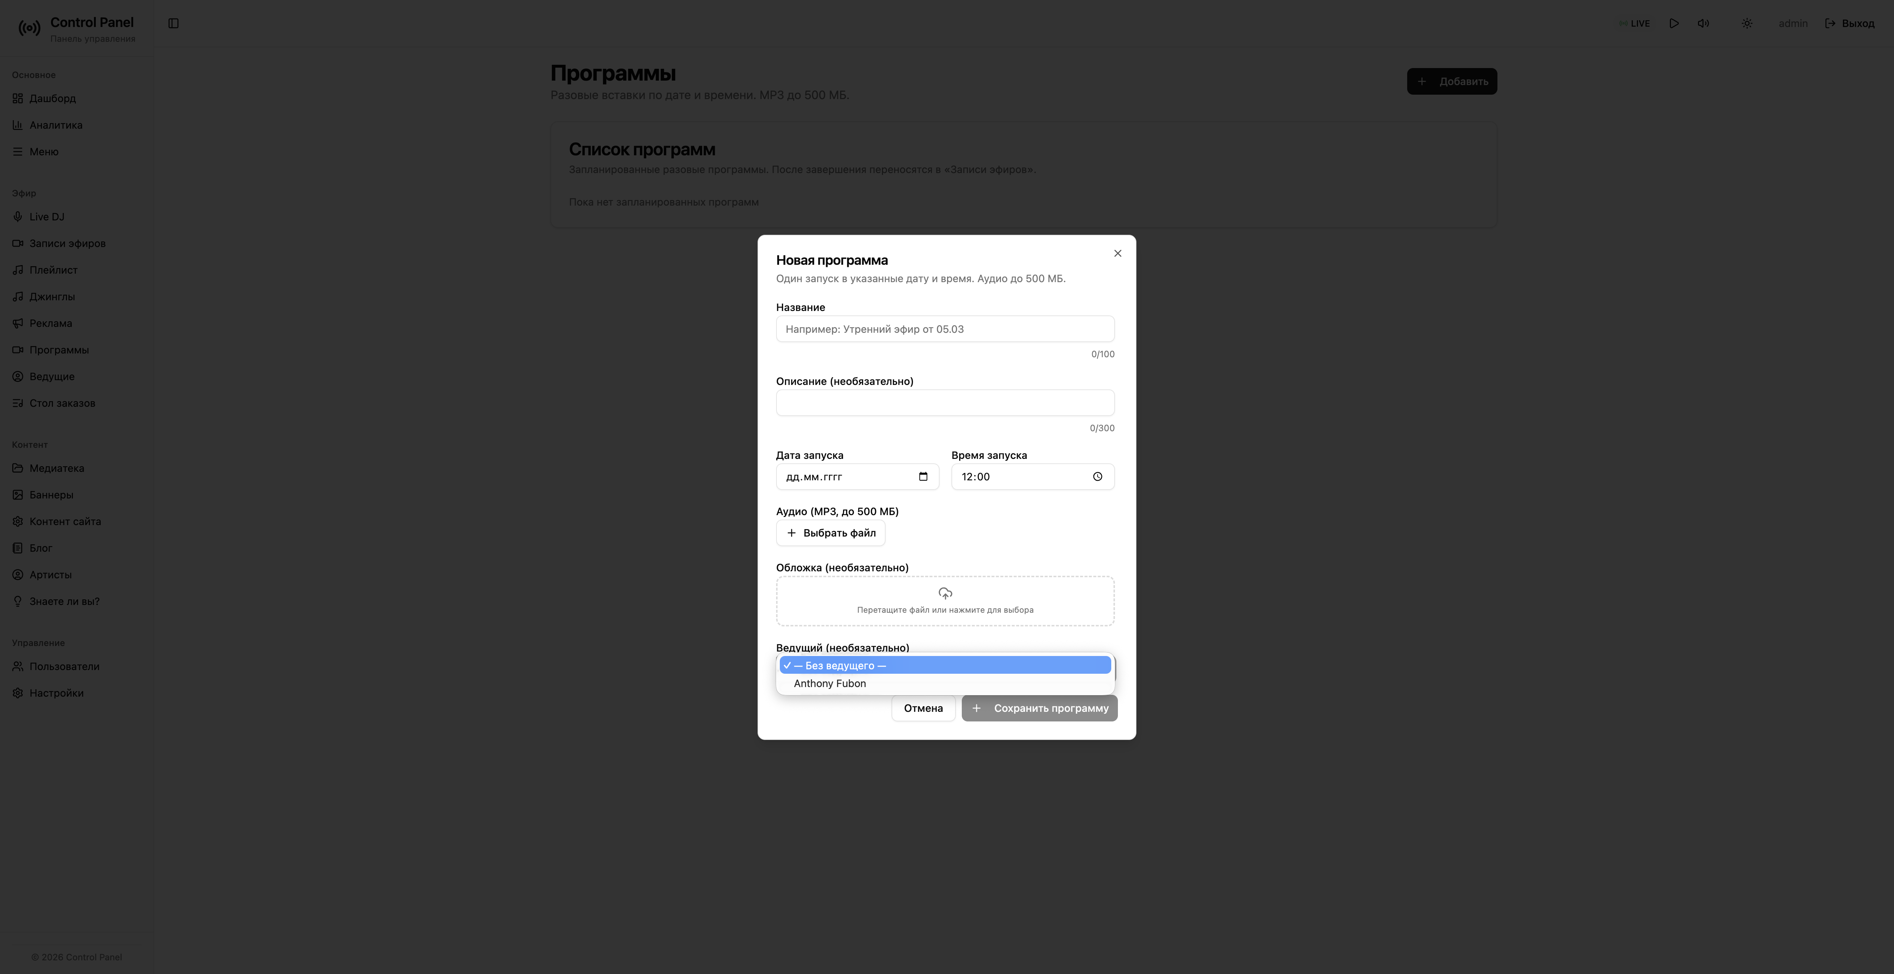Click the radio broadcast logo icon
This screenshot has width=1894, height=974.
pos(30,29)
